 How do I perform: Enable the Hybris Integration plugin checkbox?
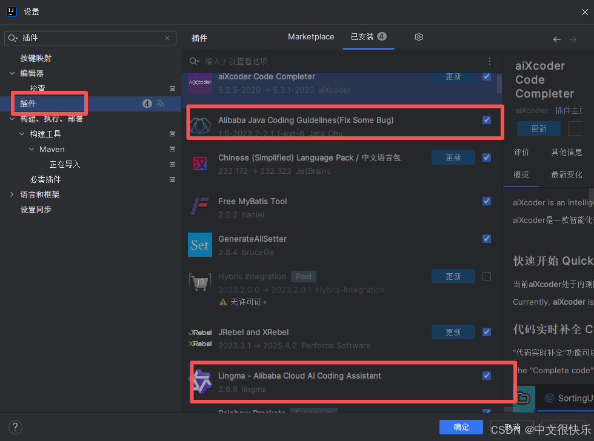487,276
